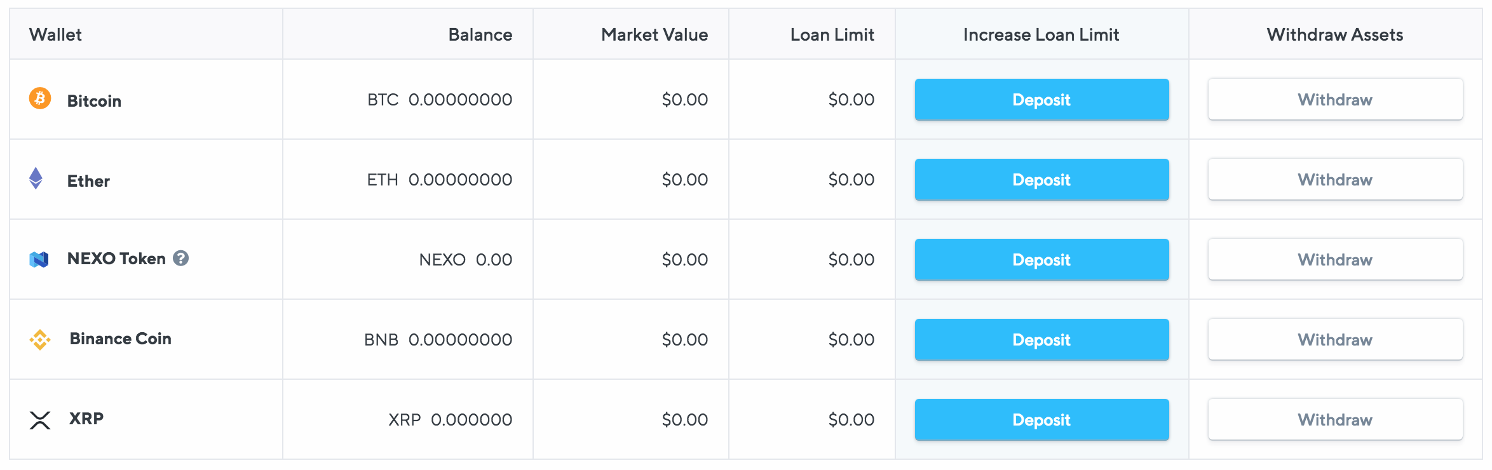Select the Binance Coin wallet name
The height and width of the screenshot is (470, 1492).
pyautogui.click(x=121, y=339)
